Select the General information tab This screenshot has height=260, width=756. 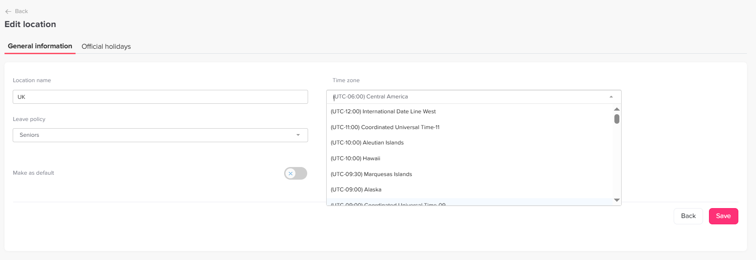[40, 46]
